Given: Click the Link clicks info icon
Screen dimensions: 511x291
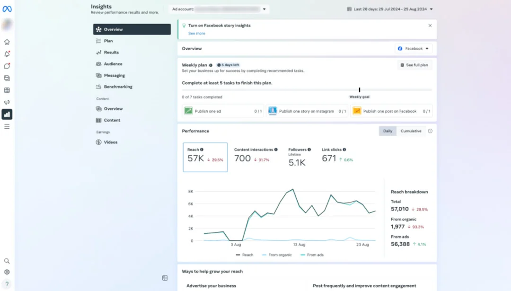Looking at the screenshot, I should [344, 150].
